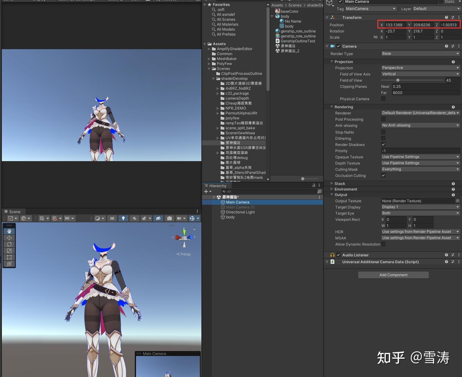Select Main Camera in the Hierarchy
The height and width of the screenshot is (377, 462).
[238, 202]
